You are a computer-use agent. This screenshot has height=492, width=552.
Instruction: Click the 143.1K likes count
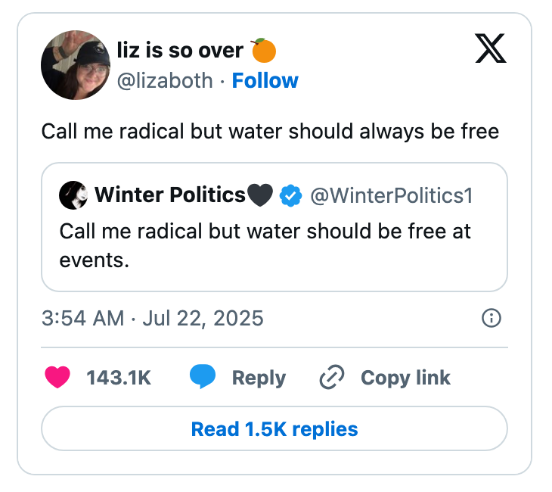(x=119, y=378)
